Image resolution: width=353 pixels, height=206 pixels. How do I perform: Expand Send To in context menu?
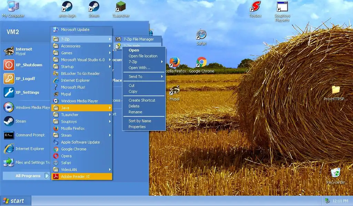(x=144, y=77)
